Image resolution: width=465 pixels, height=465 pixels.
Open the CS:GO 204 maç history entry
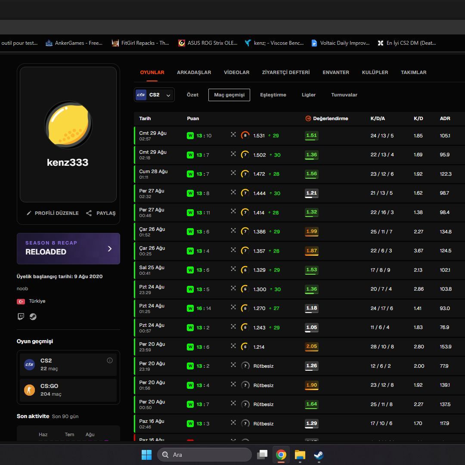68,390
